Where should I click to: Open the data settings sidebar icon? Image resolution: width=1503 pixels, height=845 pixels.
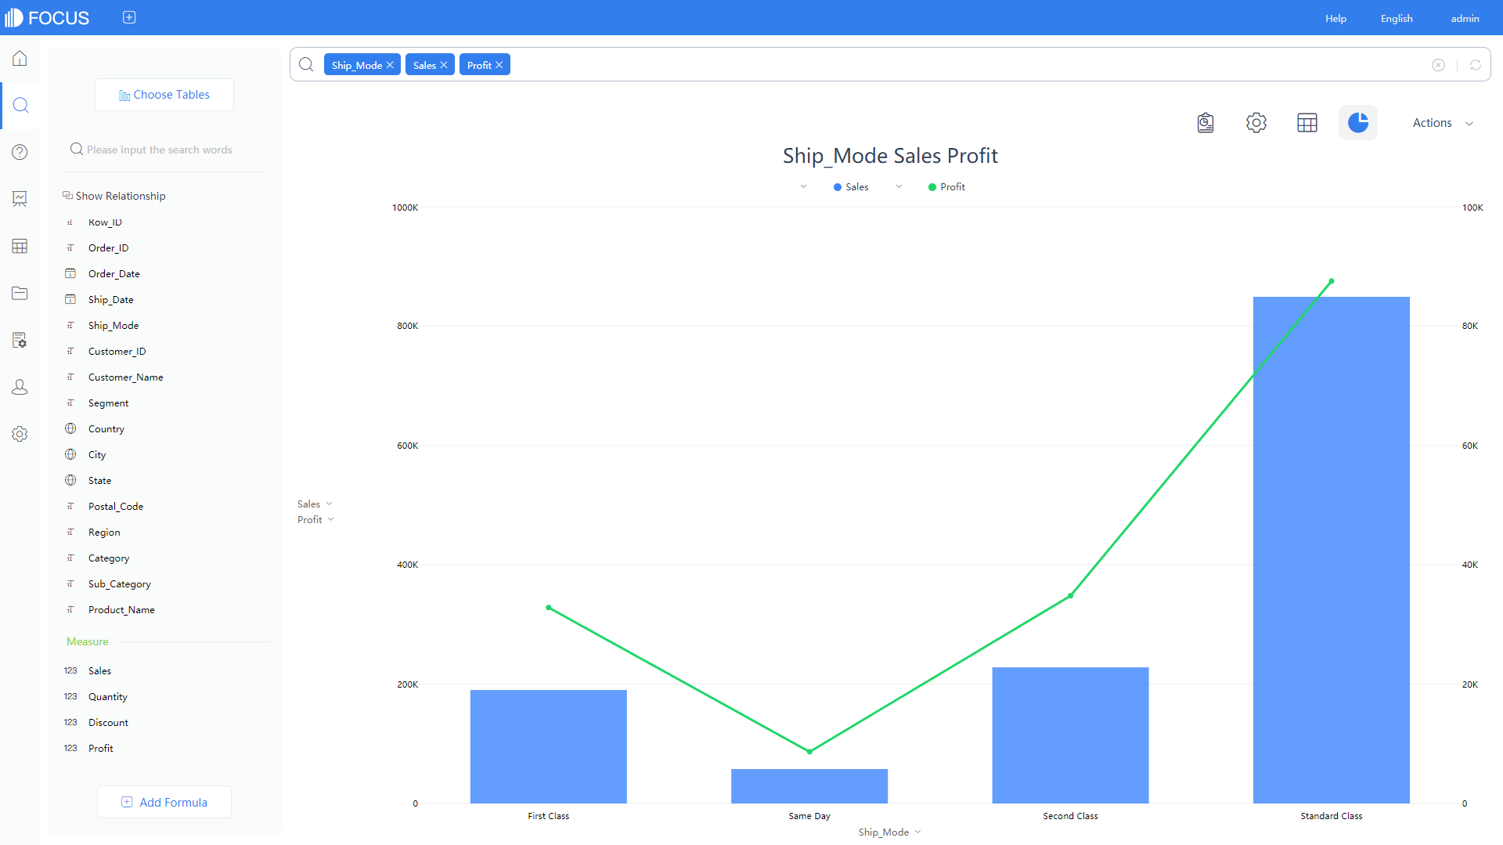pos(20,340)
